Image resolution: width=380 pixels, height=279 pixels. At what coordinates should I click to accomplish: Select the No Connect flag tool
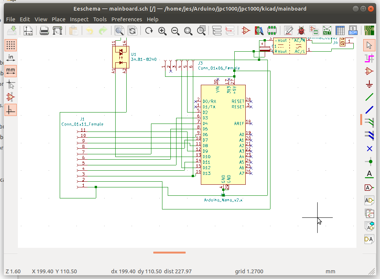point(369,149)
